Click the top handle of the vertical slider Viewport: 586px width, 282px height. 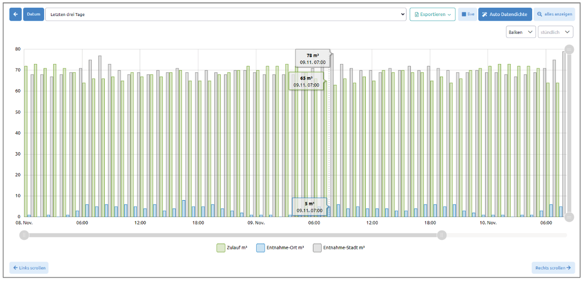569,49
